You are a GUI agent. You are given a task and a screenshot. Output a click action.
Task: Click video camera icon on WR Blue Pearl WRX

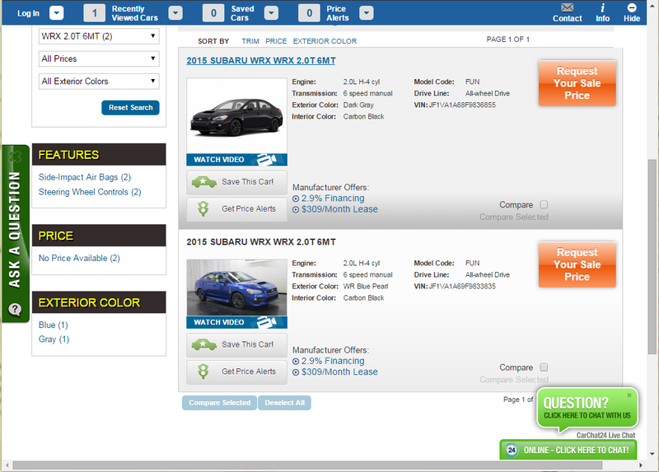point(266,322)
